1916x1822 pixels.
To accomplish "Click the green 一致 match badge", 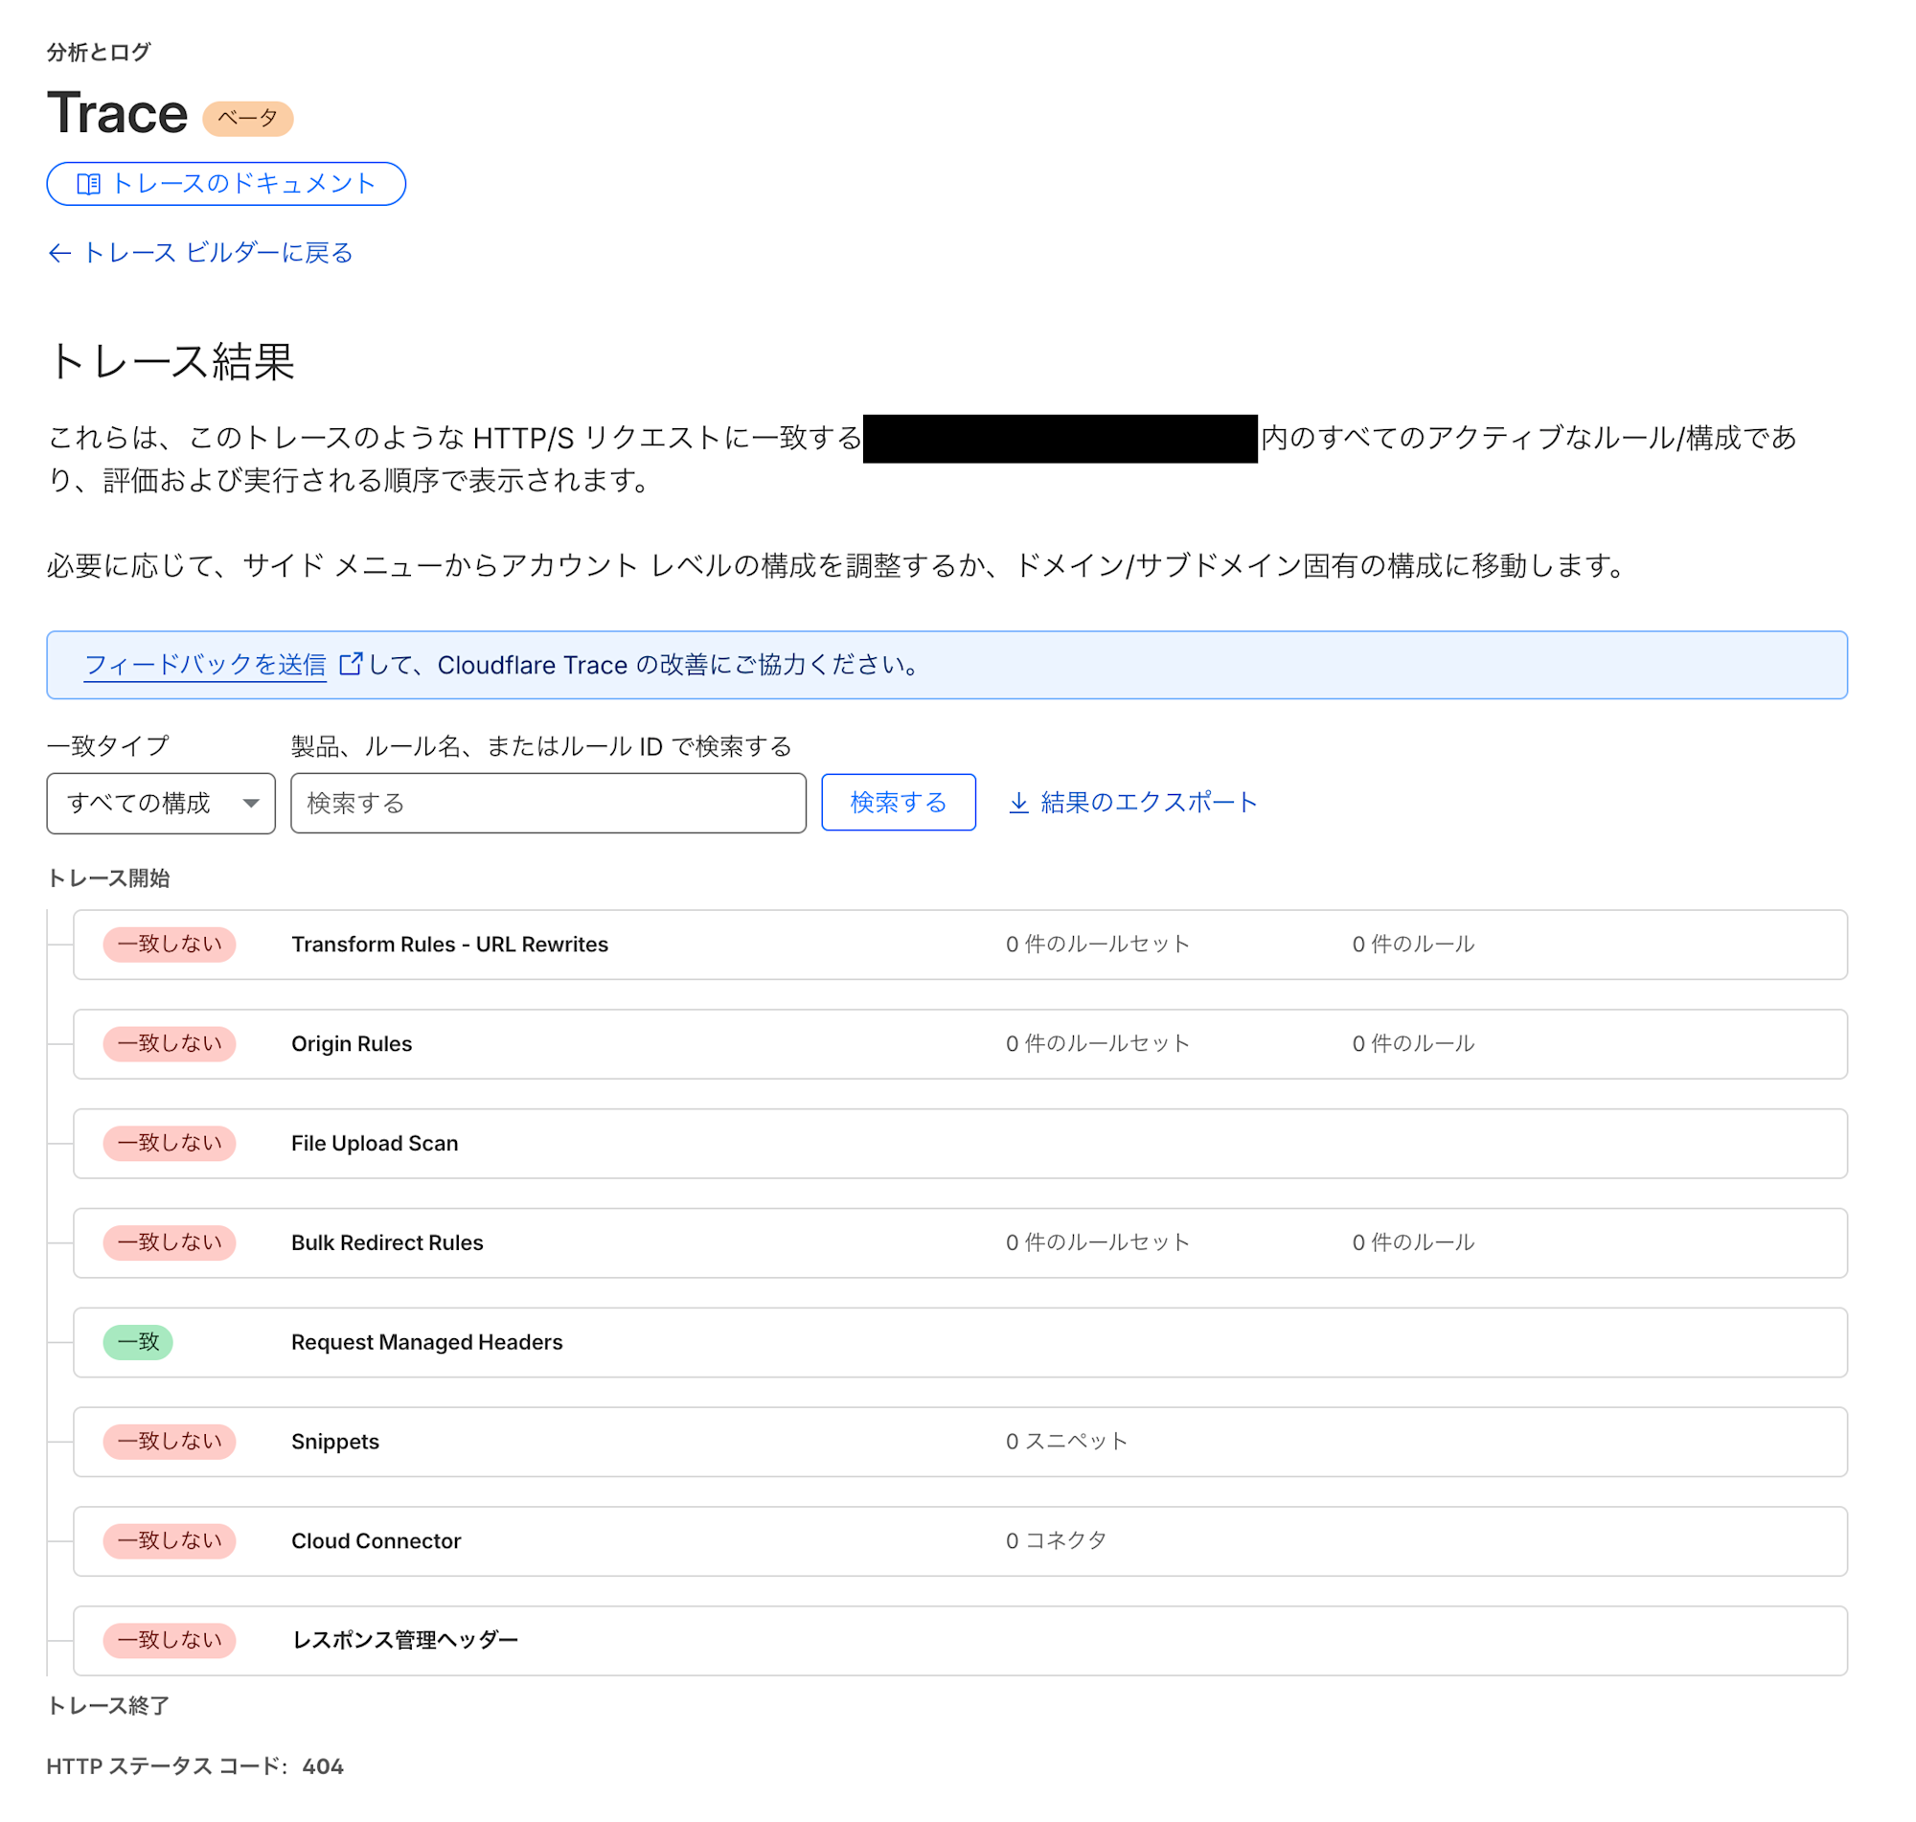I will (x=138, y=1342).
